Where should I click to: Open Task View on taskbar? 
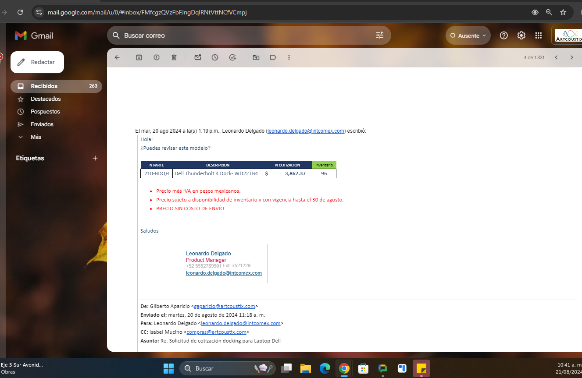(286, 368)
